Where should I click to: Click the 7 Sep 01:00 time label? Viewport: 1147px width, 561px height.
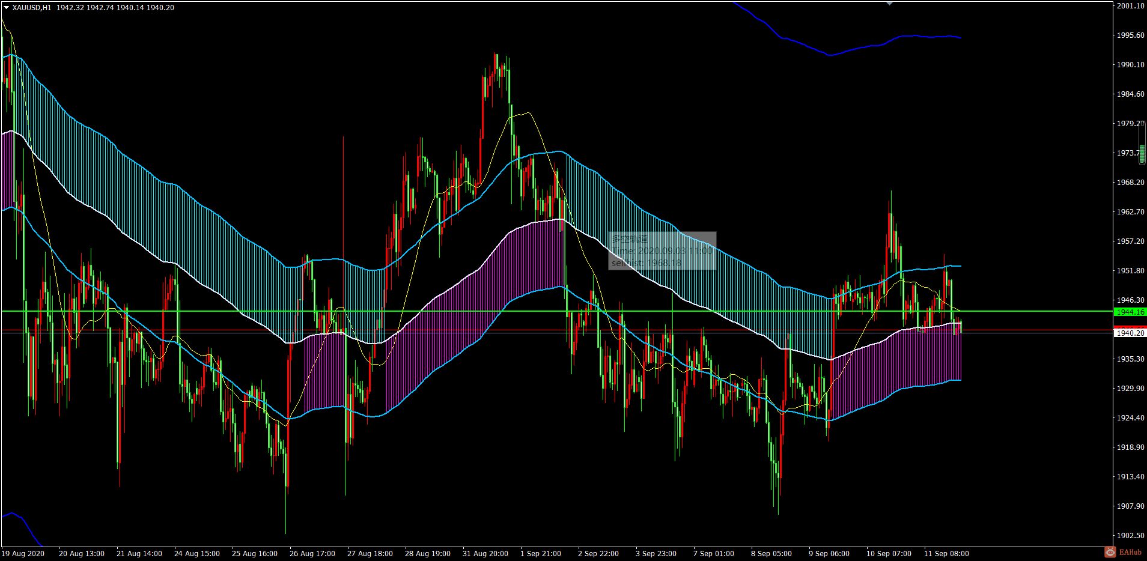tap(714, 554)
